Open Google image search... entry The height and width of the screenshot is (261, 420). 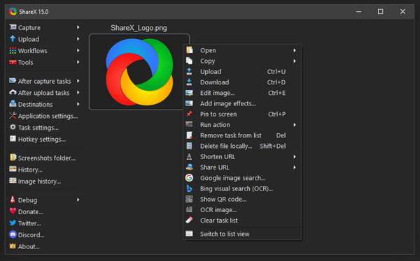pyautogui.click(x=242, y=178)
